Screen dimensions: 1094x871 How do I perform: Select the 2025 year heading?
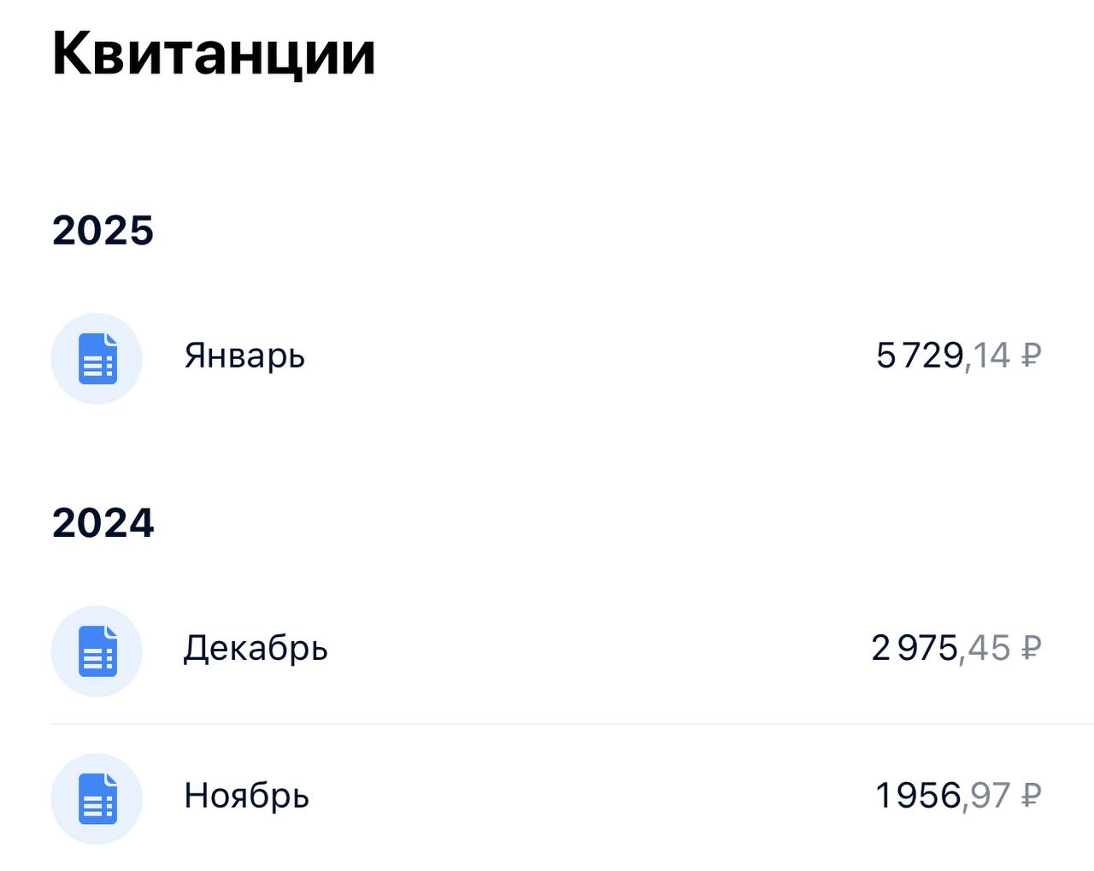[103, 230]
